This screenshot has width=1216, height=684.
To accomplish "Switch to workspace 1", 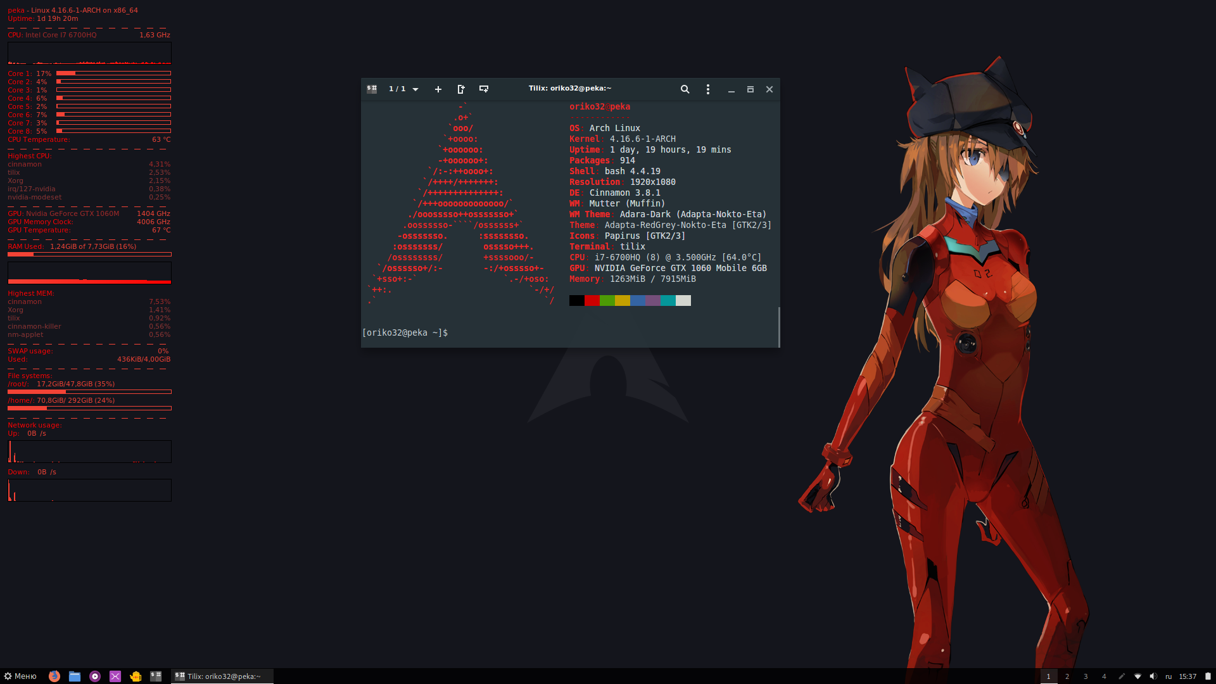I will 1049,676.
